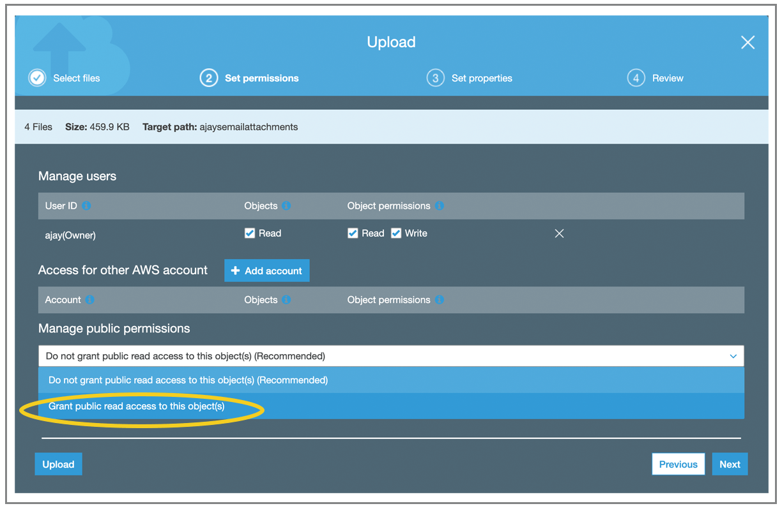Remove ajay(Owner) row with X icon
Viewport: 782px width, 513px height.
[559, 234]
